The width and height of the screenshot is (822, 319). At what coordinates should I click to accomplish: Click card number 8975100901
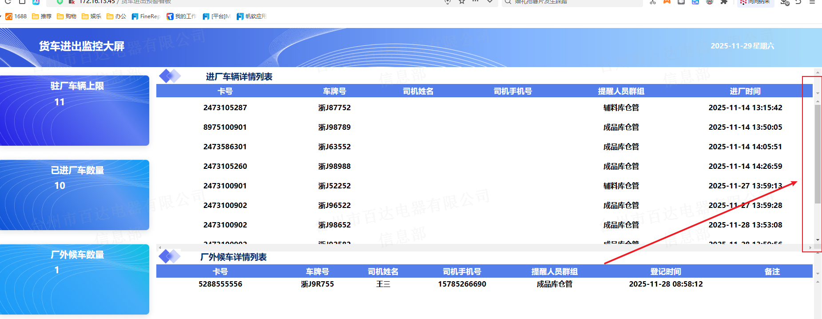point(225,127)
